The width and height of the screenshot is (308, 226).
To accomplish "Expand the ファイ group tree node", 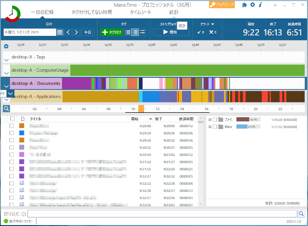I will point(210,120).
